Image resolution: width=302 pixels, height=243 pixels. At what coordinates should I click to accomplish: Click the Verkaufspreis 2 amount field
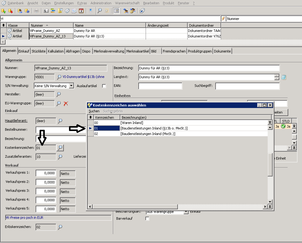click(x=46, y=182)
